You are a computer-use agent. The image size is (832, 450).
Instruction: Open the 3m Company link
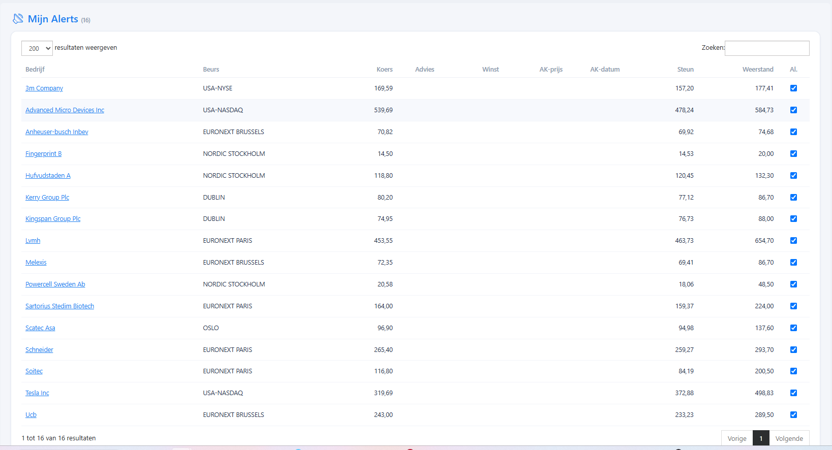pos(44,88)
